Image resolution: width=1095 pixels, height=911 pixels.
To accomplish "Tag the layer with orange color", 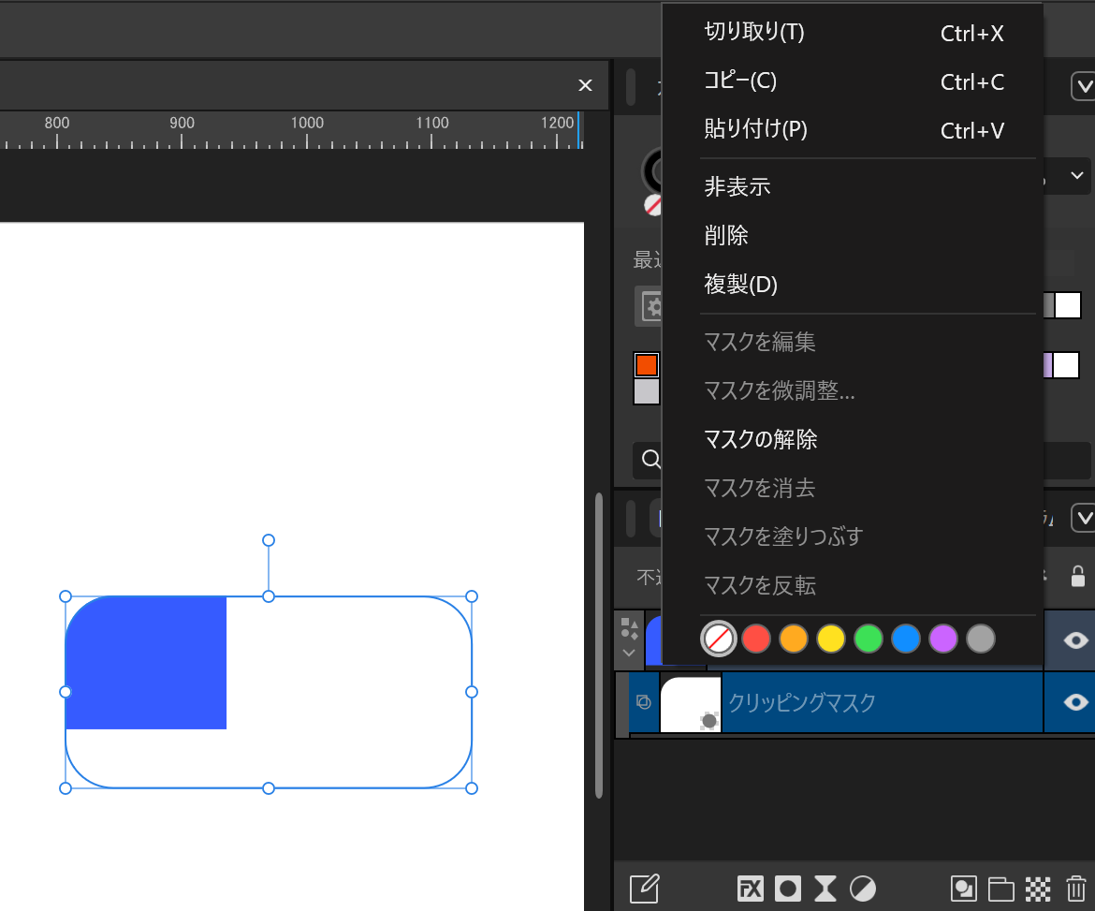I will click(x=794, y=639).
